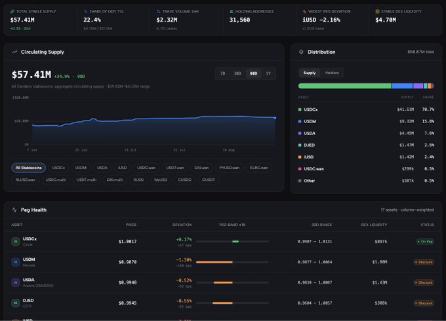Select the 30D chart range

click(237, 73)
